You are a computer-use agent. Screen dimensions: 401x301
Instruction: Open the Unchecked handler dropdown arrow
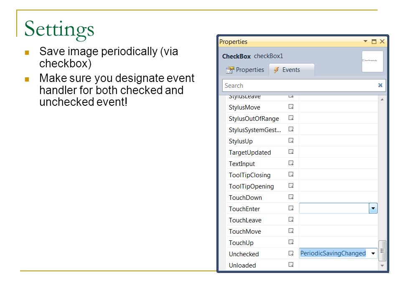(x=373, y=253)
